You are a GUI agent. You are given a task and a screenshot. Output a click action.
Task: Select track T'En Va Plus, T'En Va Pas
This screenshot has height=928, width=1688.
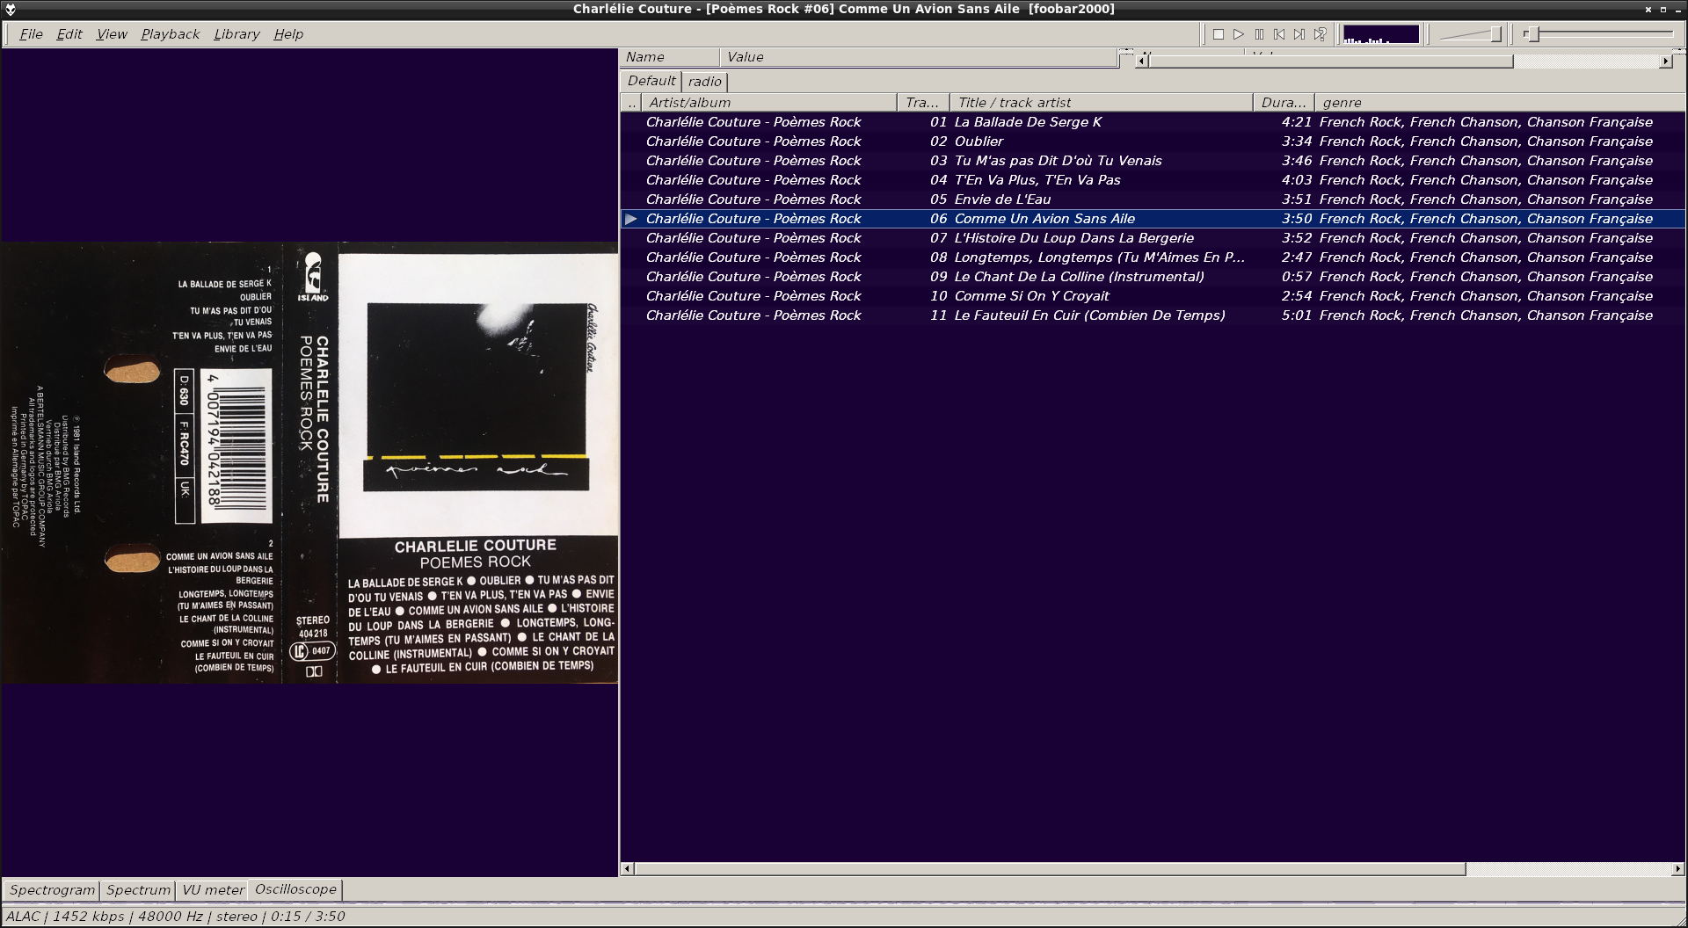[1153, 180]
